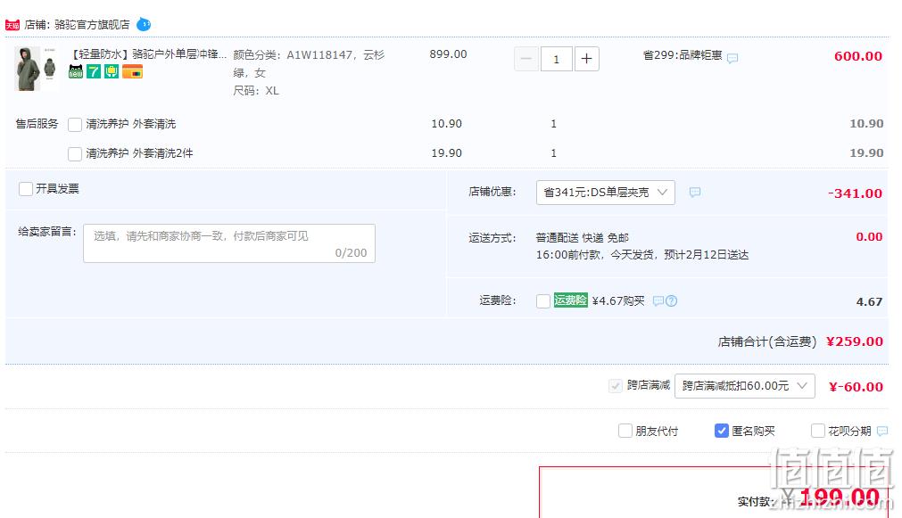The width and height of the screenshot is (902, 518).
Task: Open the info bubble next to the store discount dropdown
Action: click(x=695, y=192)
